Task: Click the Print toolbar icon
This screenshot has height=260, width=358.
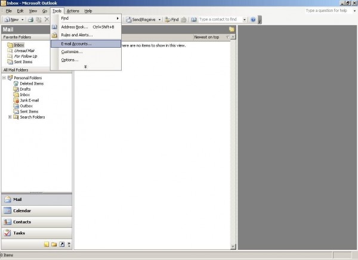Action: coord(30,20)
